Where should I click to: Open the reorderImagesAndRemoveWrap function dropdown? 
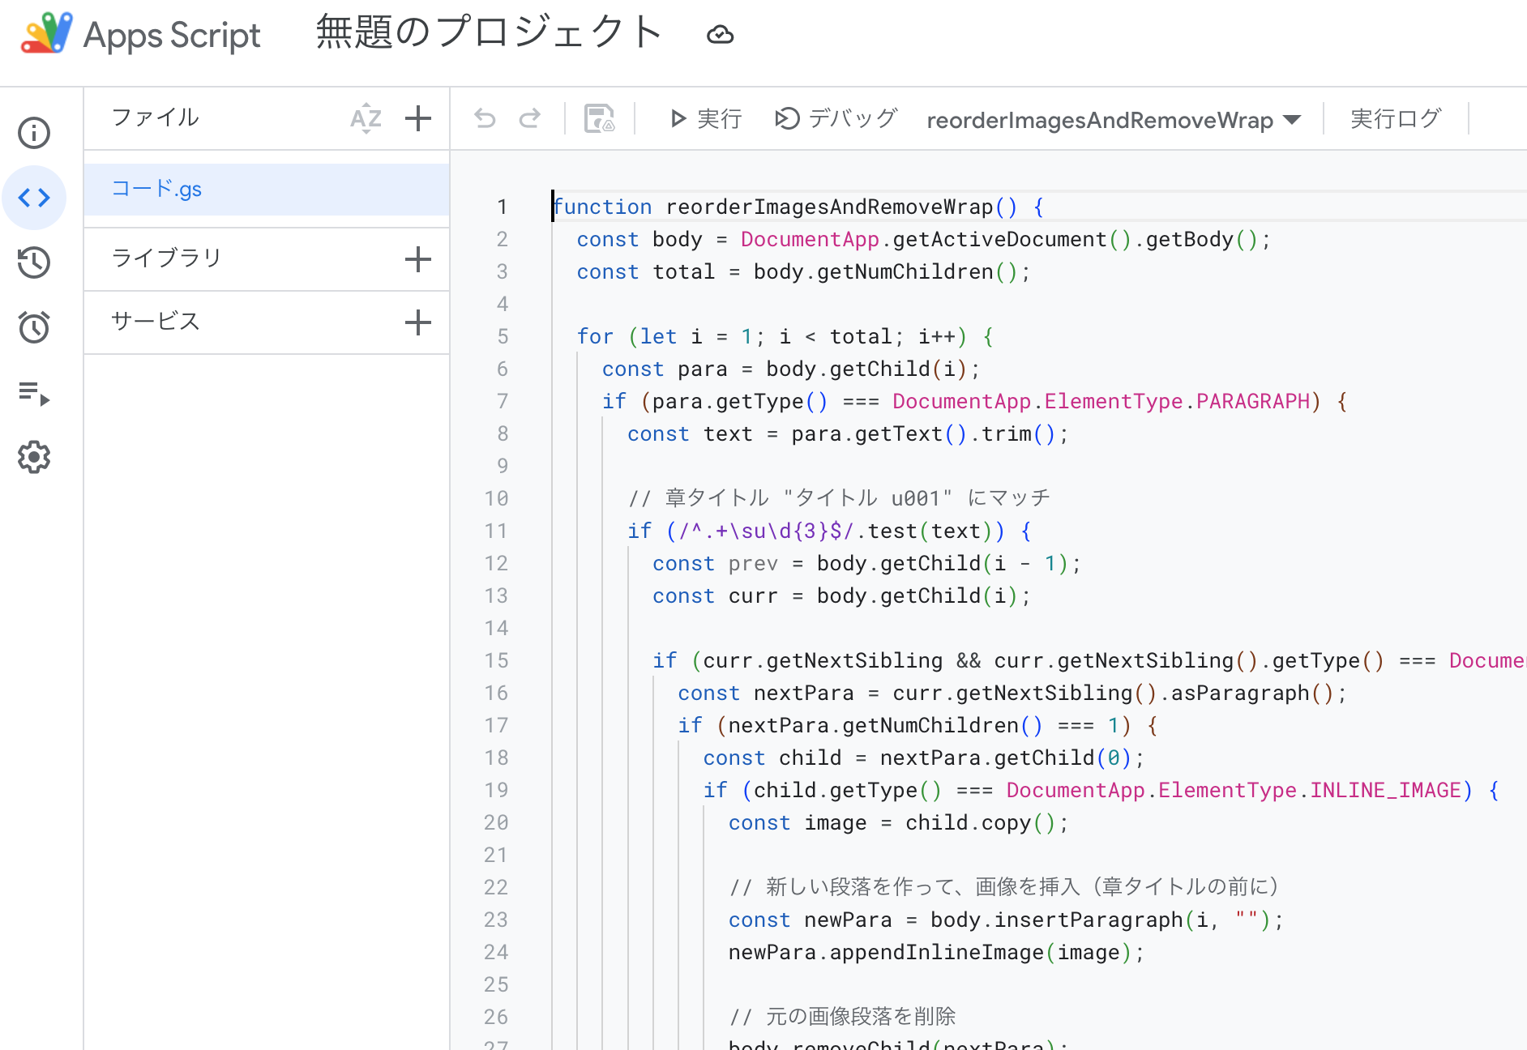coord(1114,120)
